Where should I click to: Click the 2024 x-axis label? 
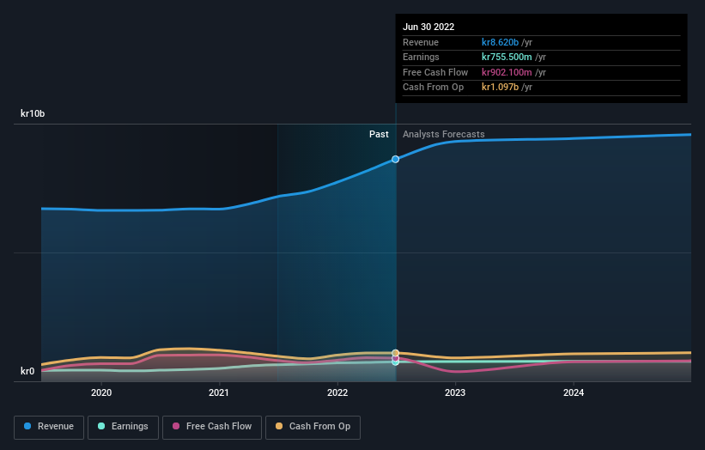click(x=574, y=392)
